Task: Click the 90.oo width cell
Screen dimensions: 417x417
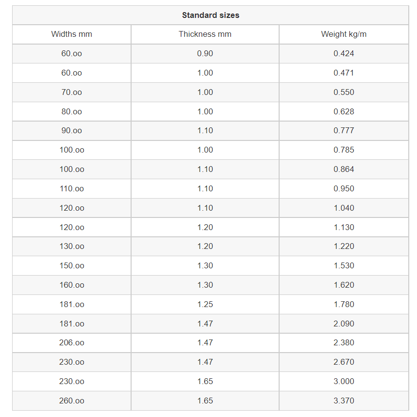Action: [x=72, y=131]
